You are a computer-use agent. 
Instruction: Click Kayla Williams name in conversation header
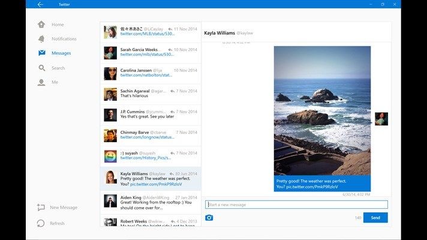[x=219, y=33]
